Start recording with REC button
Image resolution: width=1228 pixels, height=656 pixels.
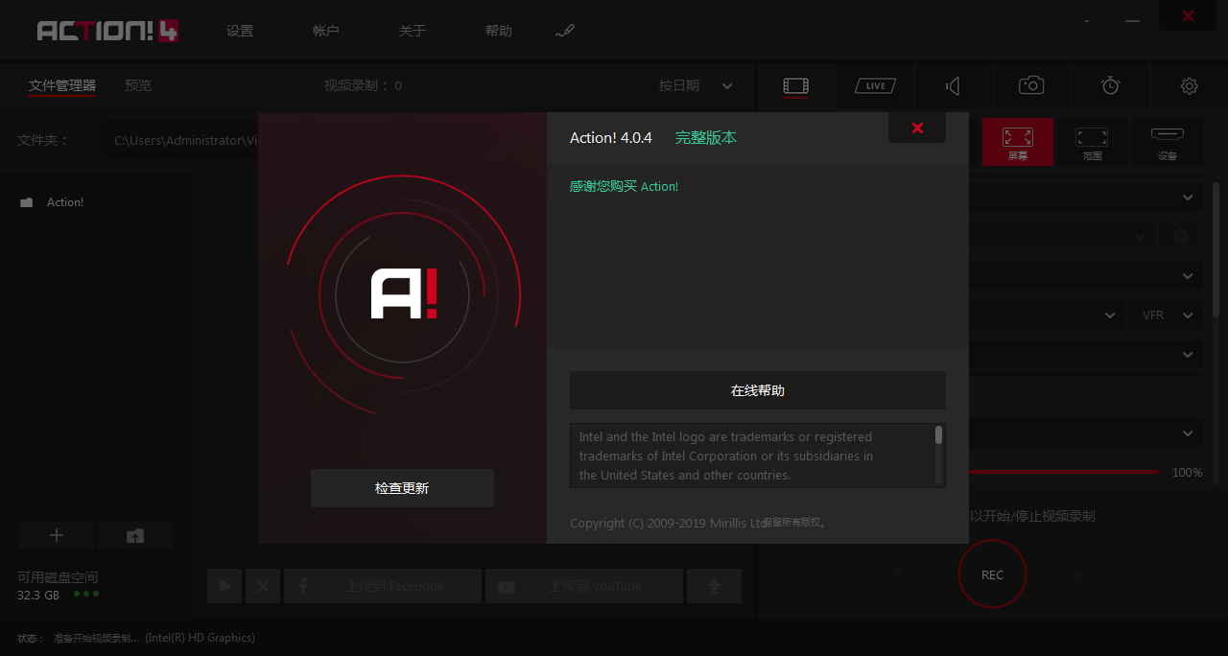coord(992,574)
